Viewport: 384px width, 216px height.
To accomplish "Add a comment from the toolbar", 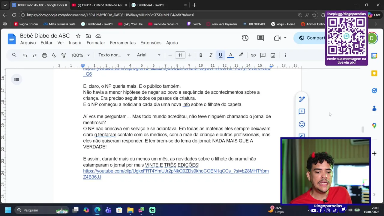I will (x=263, y=55).
